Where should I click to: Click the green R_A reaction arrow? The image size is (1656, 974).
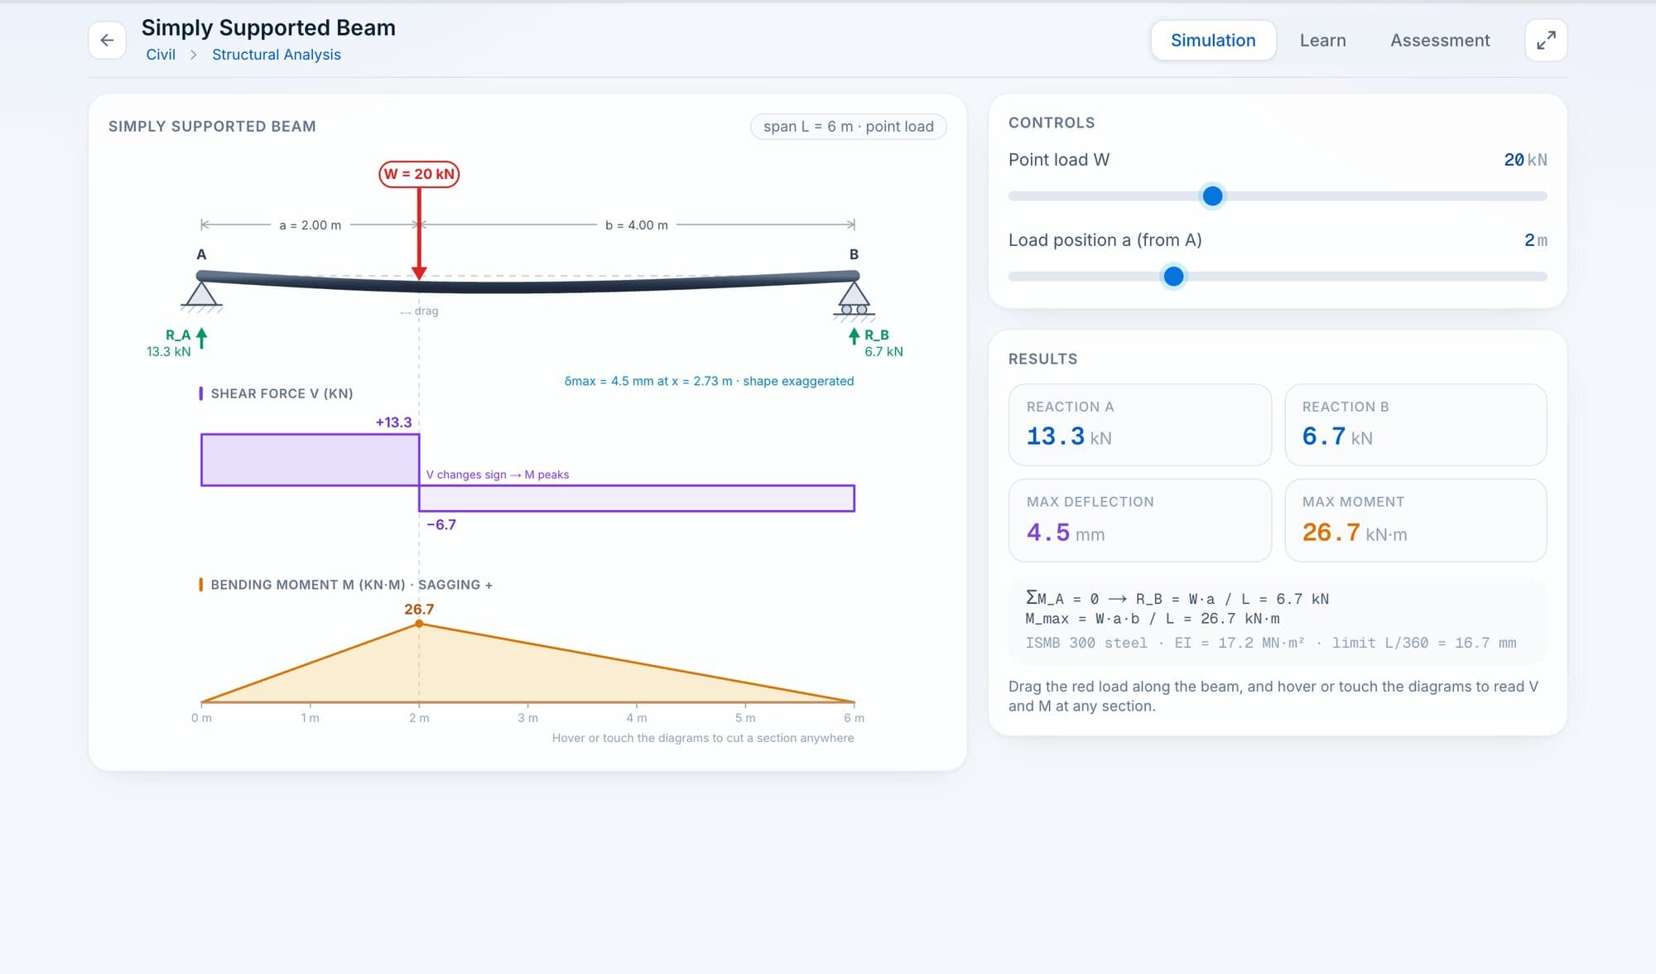pyautogui.click(x=201, y=337)
